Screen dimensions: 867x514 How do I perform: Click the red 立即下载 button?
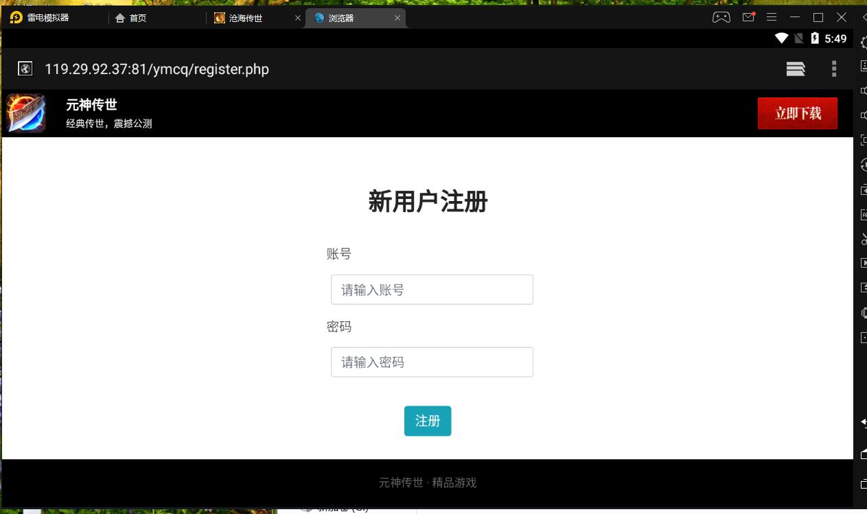797,113
